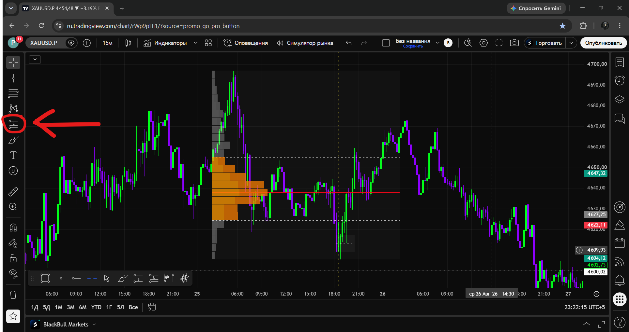Start Симулятор рынка replay mode
Image resolution: width=629 pixels, height=332 pixels.
click(x=305, y=43)
